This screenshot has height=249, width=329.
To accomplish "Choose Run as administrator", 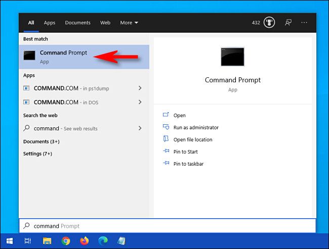I will (x=195, y=127).
